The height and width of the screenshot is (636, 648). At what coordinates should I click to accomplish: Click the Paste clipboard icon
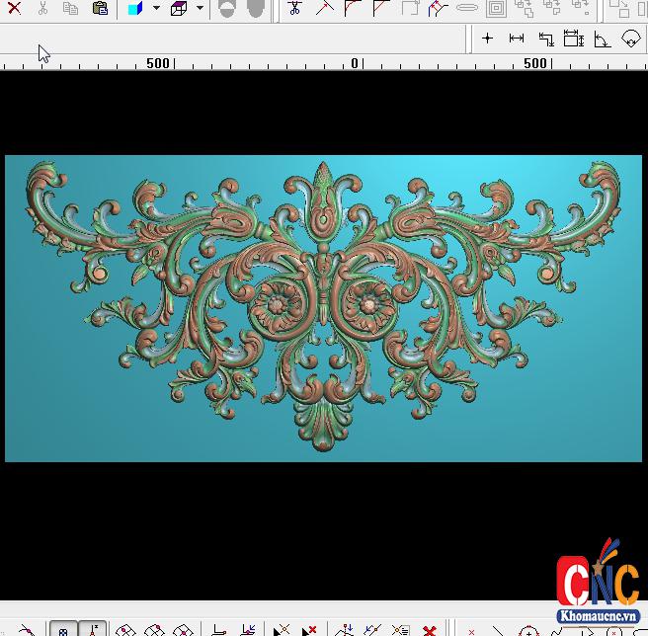[x=100, y=9]
